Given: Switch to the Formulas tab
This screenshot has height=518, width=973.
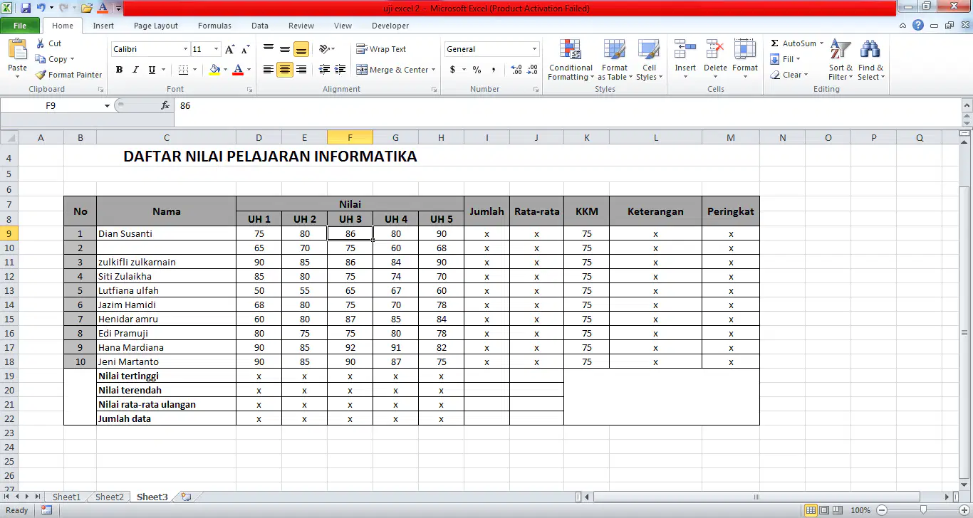Looking at the screenshot, I should (214, 26).
